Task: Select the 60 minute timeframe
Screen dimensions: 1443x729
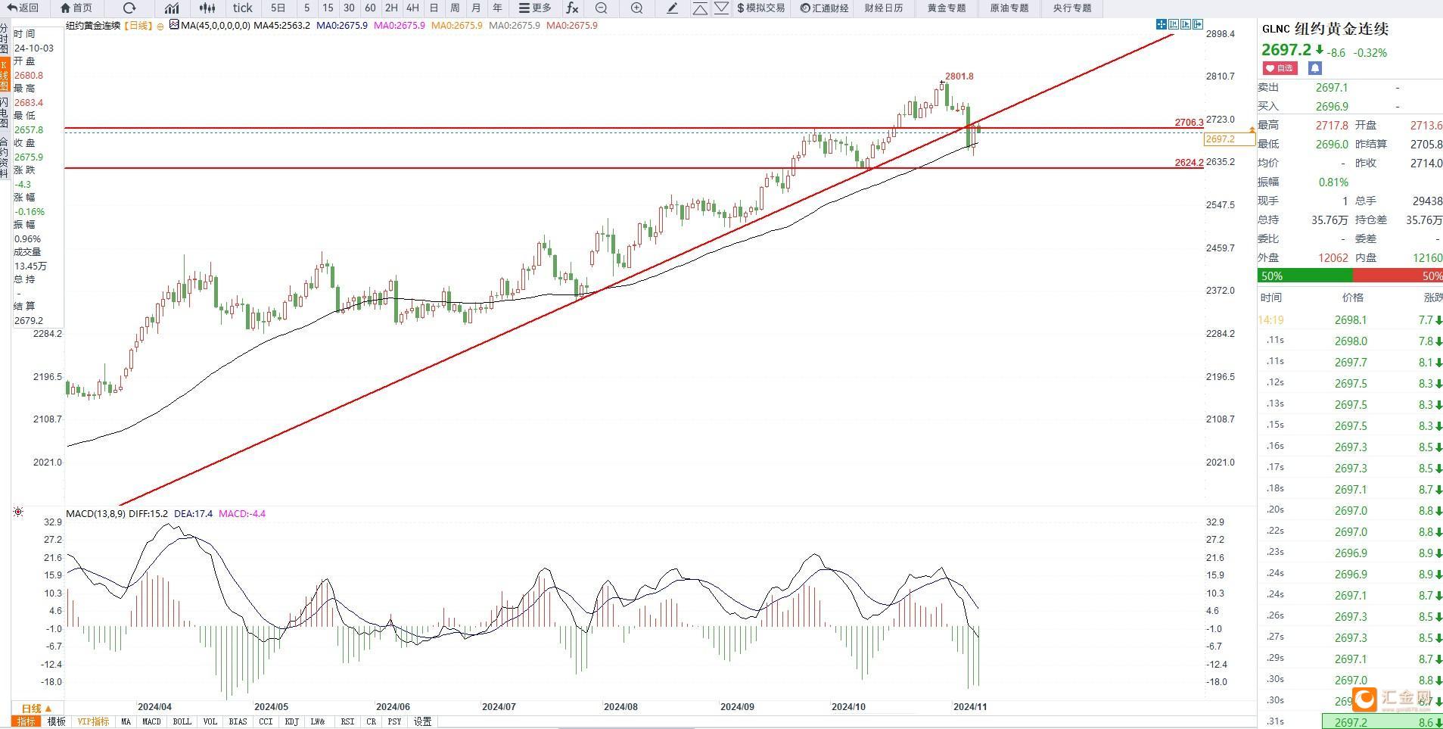Action: point(370,8)
